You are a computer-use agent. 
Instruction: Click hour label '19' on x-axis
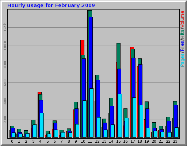[146, 141]
